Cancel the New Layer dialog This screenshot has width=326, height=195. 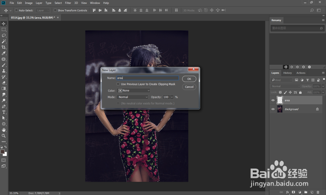189,87
